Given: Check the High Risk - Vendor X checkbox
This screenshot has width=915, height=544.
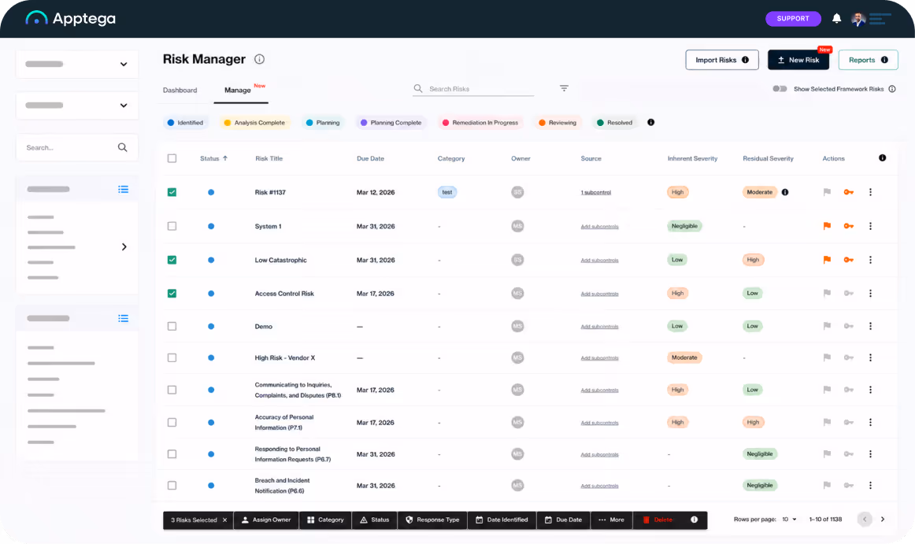Looking at the screenshot, I should click(x=172, y=357).
